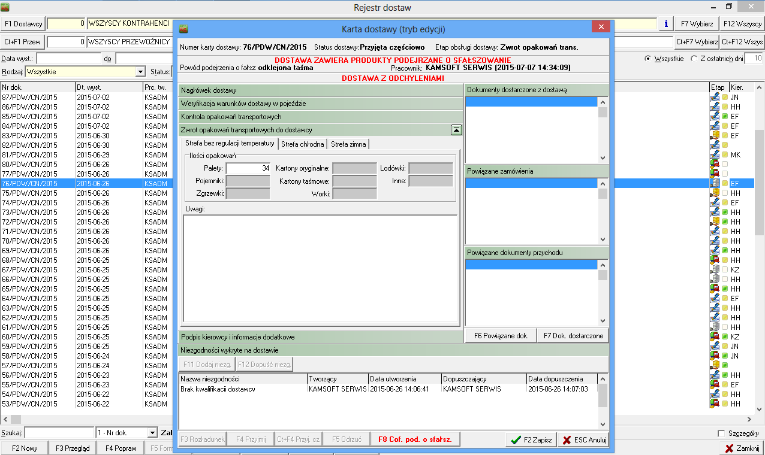765x455 pixels.
Task: Collapse the Zwrot opakowań transportowych section
Action: [456, 129]
